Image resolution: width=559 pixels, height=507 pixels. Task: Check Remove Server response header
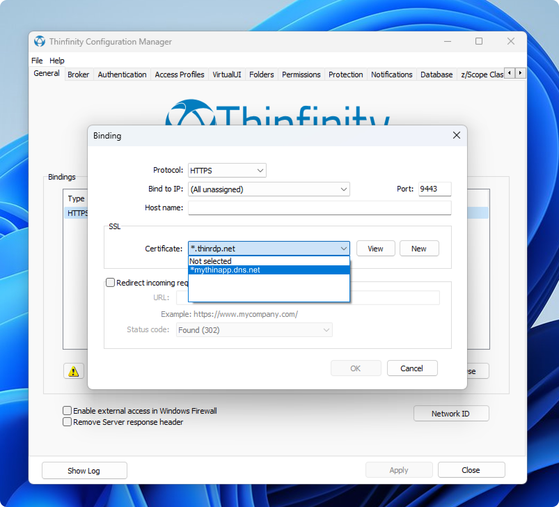point(67,422)
